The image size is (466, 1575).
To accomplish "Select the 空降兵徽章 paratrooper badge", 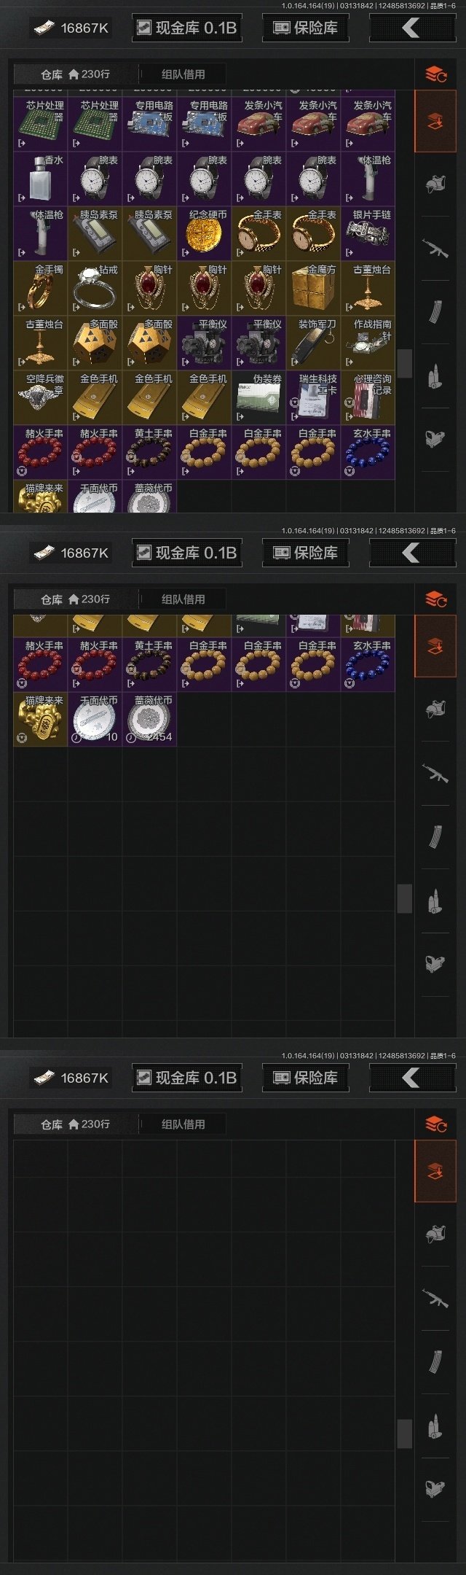I will click(41, 398).
